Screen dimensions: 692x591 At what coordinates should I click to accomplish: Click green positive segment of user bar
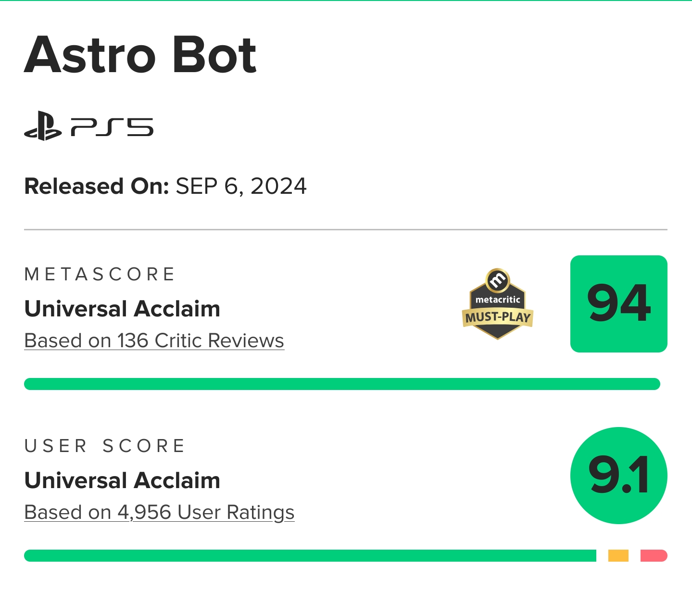pos(310,555)
